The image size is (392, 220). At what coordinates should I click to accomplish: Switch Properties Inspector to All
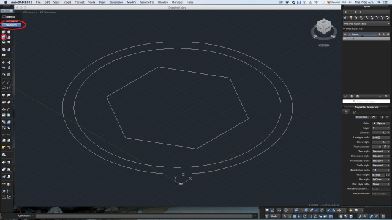[x=374, y=117]
